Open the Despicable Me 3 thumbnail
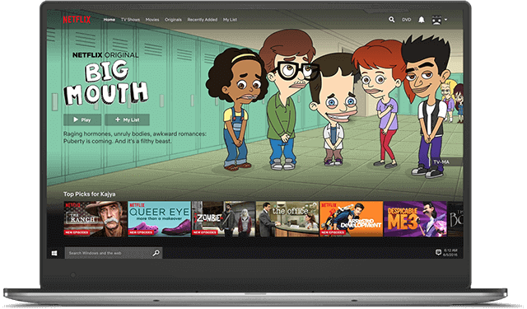This screenshot has width=527, height=309. 415,219
